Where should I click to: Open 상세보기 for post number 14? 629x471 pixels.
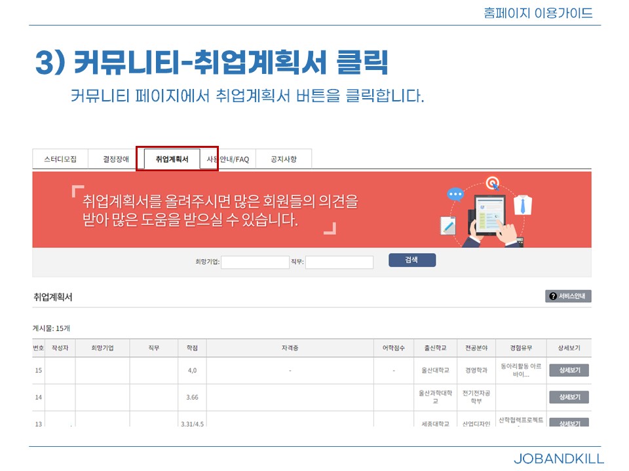coord(568,397)
